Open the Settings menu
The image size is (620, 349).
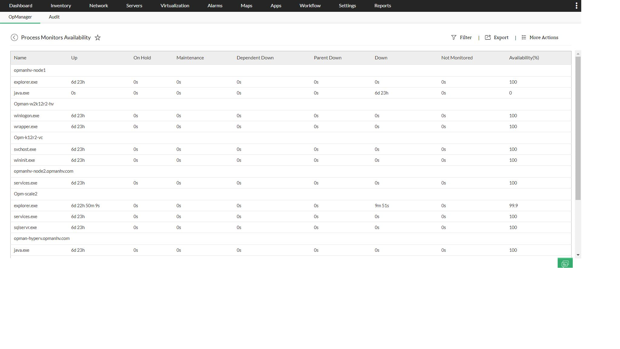click(347, 6)
